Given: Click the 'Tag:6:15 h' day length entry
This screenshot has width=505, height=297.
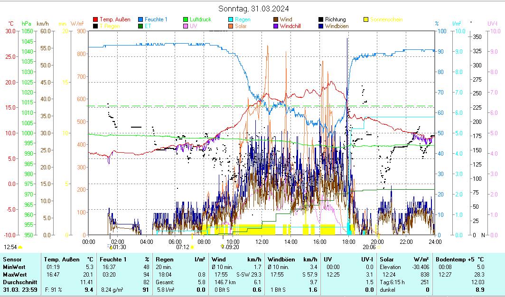Looking at the screenshot, I should tap(392, 282).
